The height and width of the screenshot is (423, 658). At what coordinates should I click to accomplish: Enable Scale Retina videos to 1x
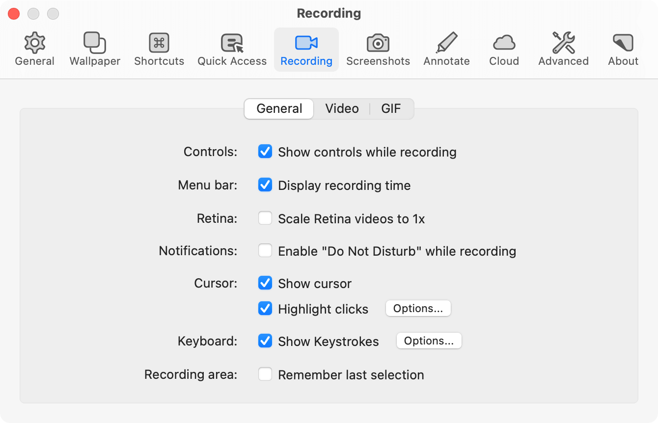pos(265,218)
